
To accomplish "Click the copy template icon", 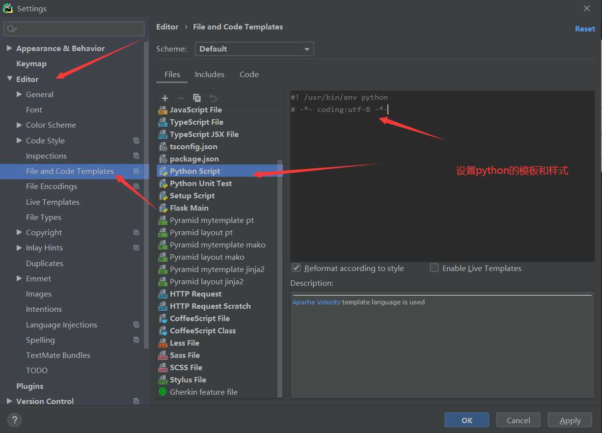I will (x=197, y=98).
